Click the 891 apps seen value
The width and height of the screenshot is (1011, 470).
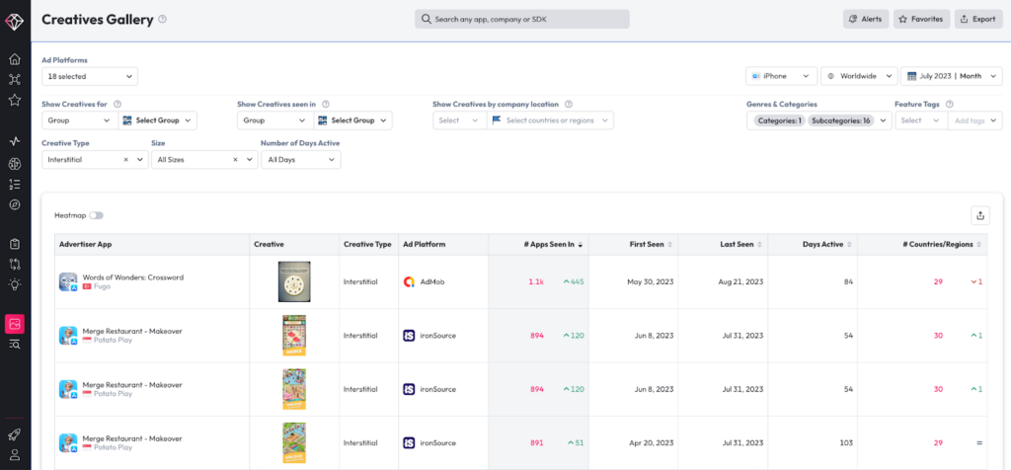536,443
